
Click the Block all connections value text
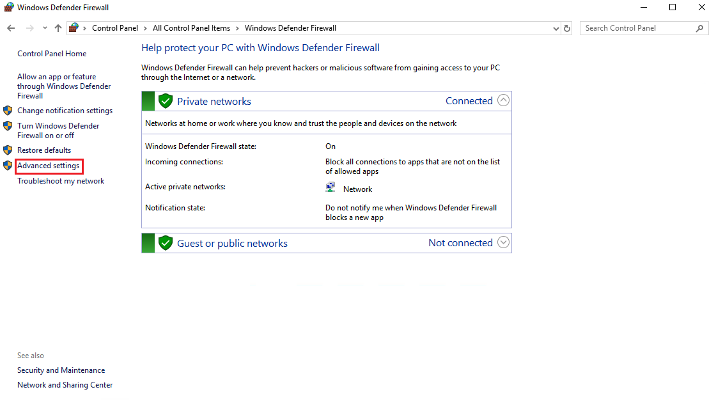[413, 167]
